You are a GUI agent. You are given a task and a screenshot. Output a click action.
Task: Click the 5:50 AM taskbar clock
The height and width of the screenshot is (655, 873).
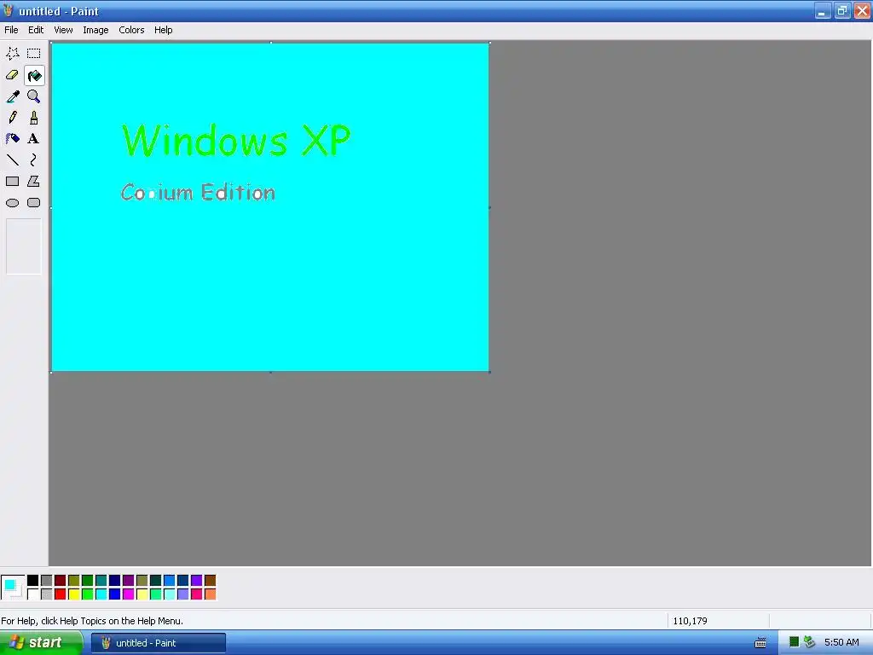(841, 643)
